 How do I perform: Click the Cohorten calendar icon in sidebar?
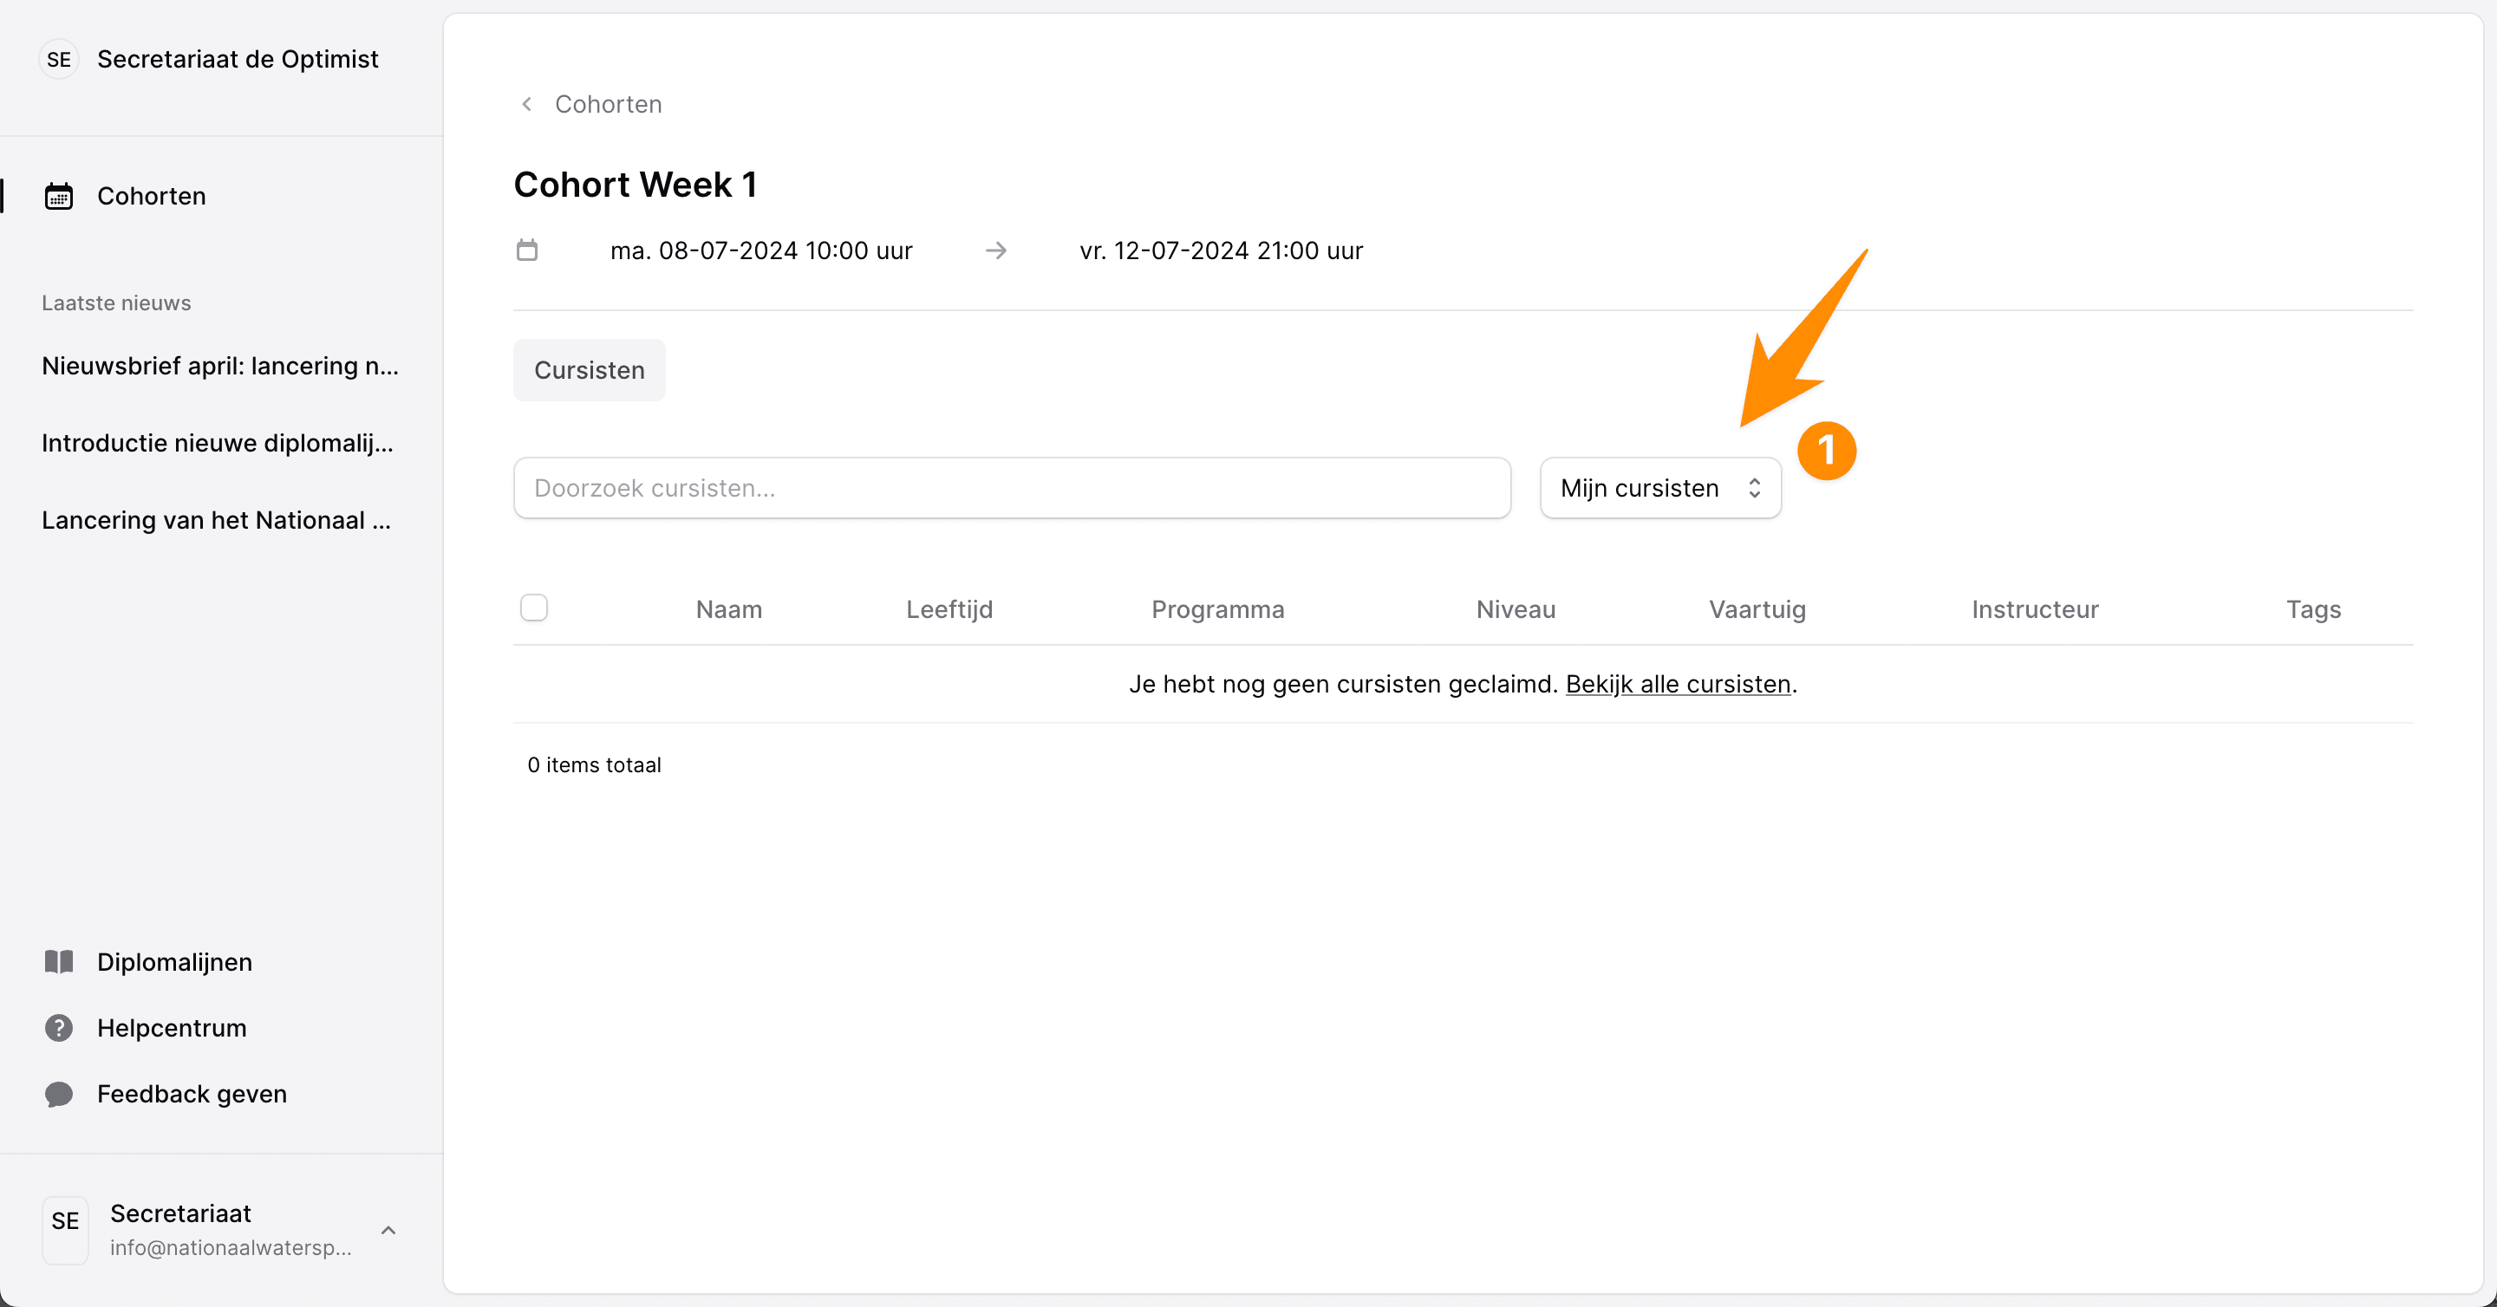59,196
